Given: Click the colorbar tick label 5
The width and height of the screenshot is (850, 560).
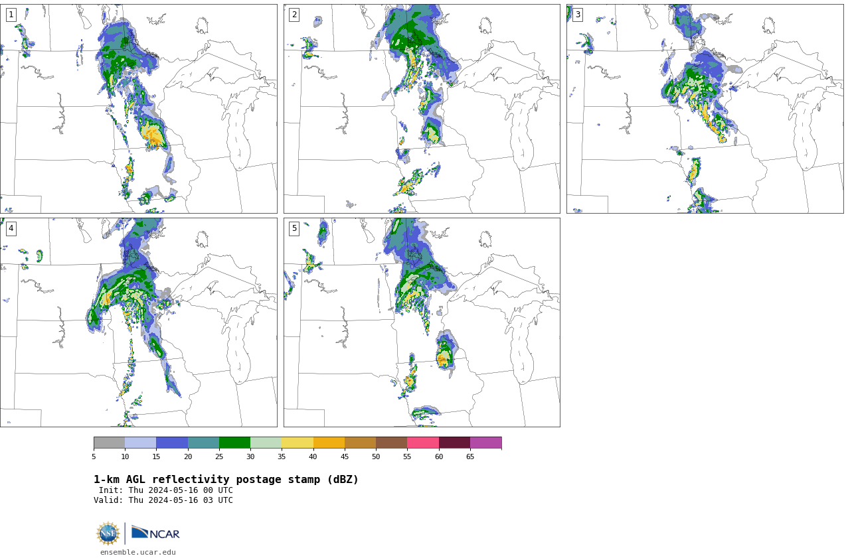Looking at the screenshot, I should tap(94, 456).
